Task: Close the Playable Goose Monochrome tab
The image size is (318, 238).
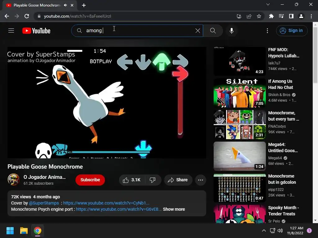Action: click(72, 5)
